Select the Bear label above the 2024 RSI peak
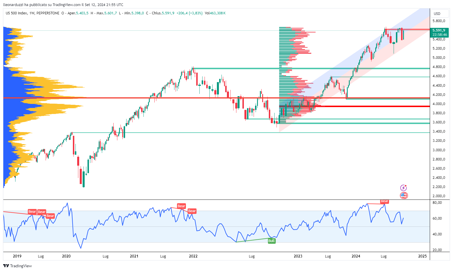The width and height of the screenshot is (453, 271). pyautogui.click(x=384, y=201)
